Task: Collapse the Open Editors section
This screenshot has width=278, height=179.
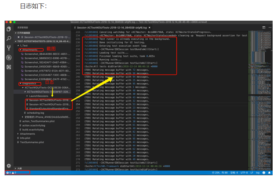Action: 16,33
